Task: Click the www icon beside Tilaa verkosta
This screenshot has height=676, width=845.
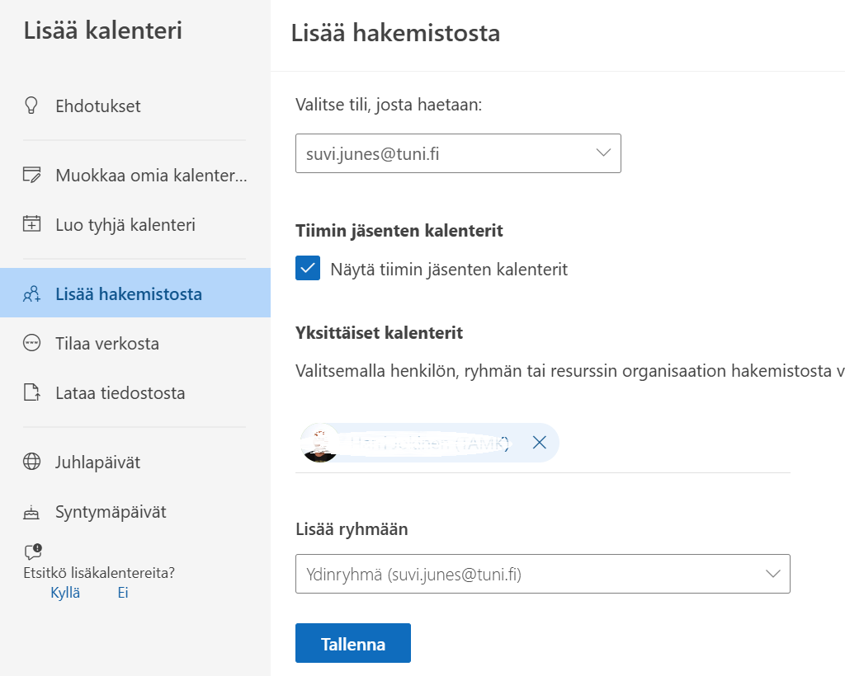Action: tap(32, 343)
